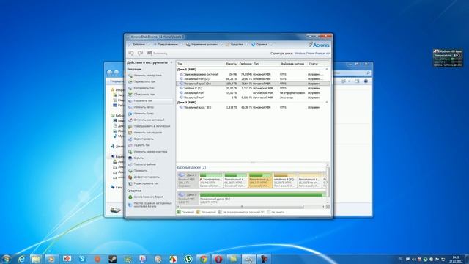Open the Представление menu
The image size is (469, 264).
pos(168,45)
